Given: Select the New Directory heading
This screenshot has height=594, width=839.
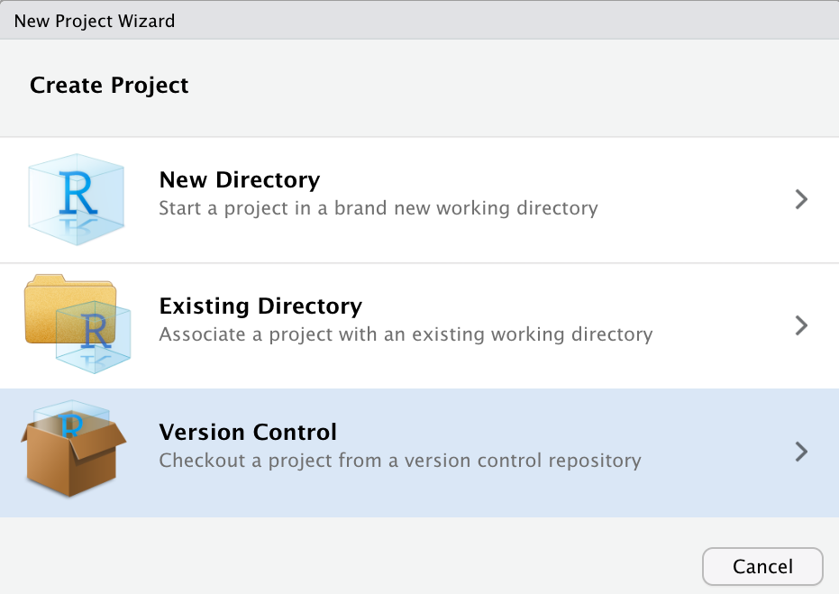Looking at the screenshot, I should point(240,179).
